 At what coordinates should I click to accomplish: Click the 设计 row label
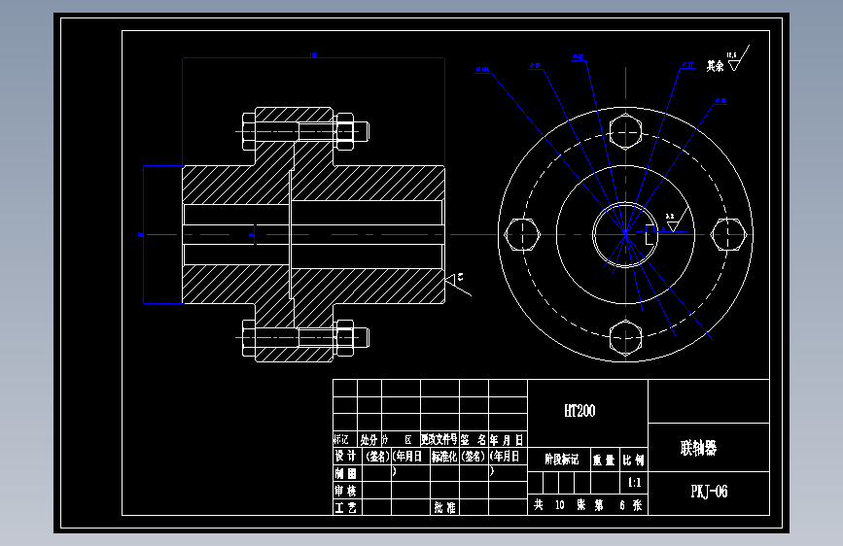point(346,457)
